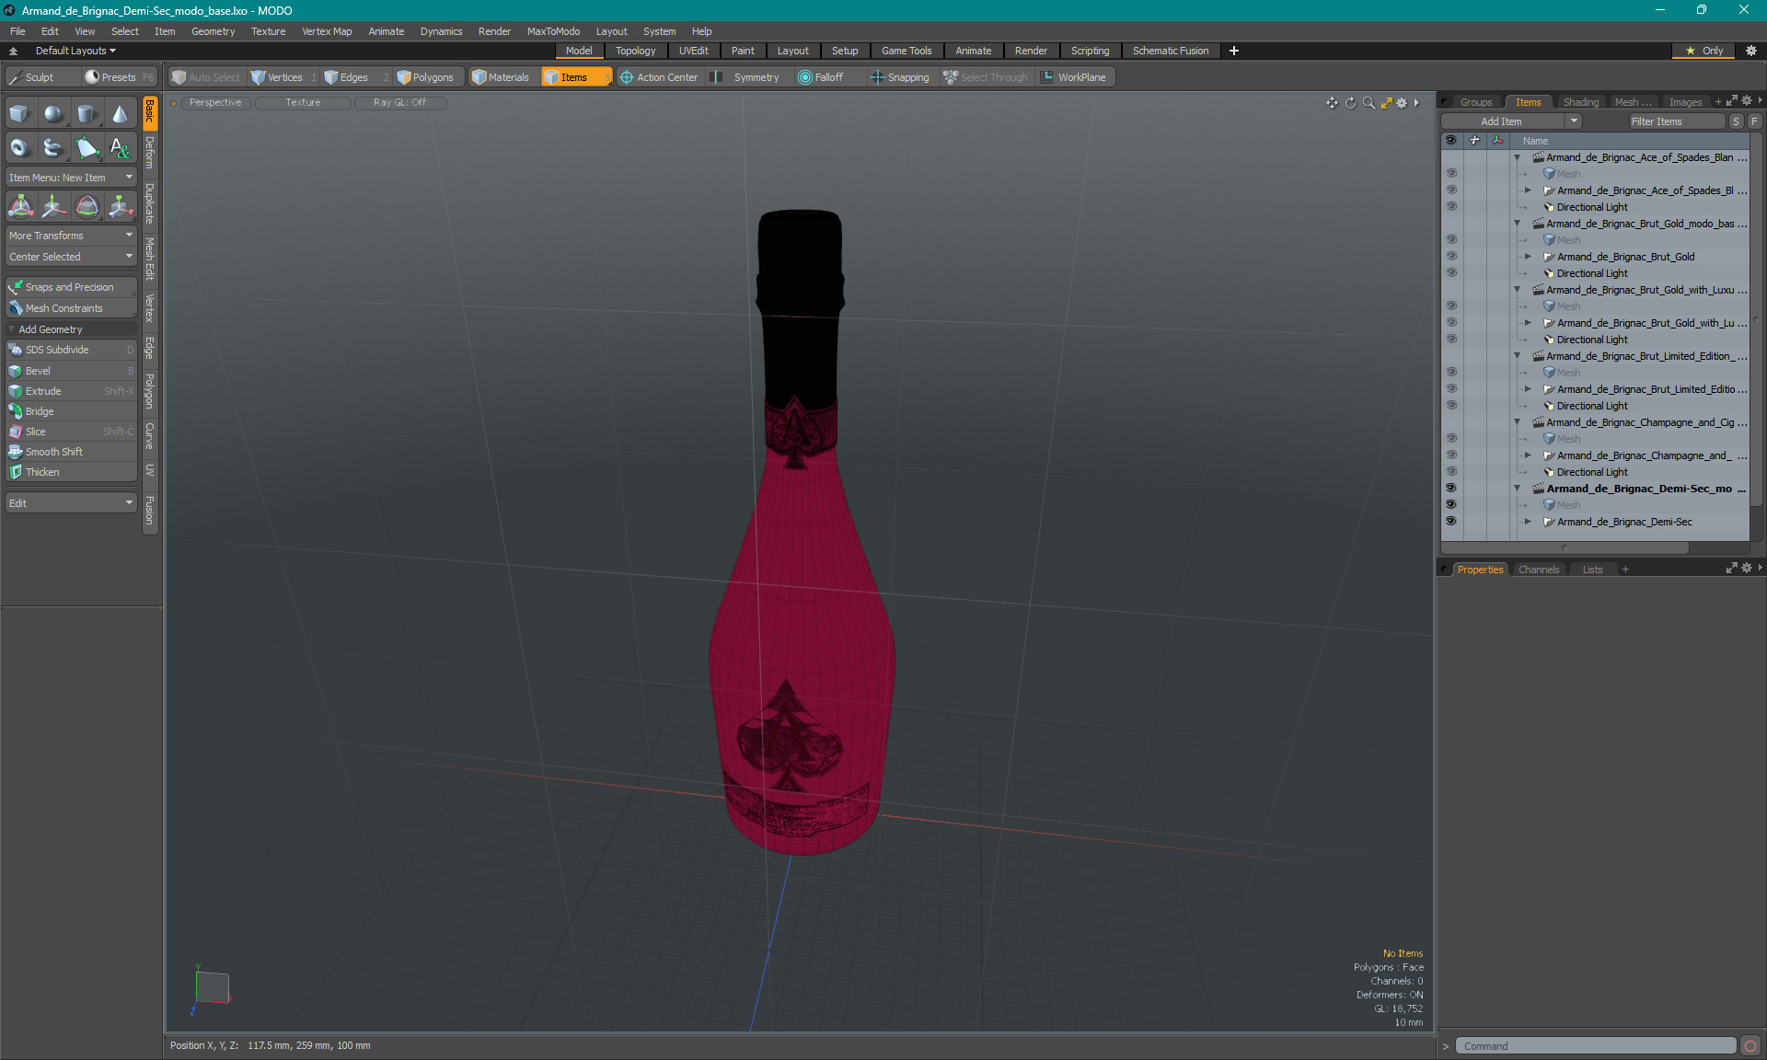Click the Filter Items field

[x=1676, y=121]
